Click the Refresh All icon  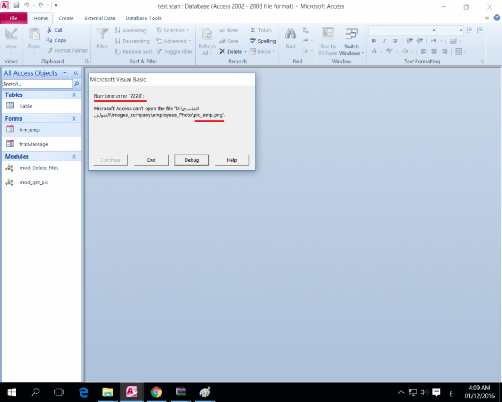pos(207,35)
